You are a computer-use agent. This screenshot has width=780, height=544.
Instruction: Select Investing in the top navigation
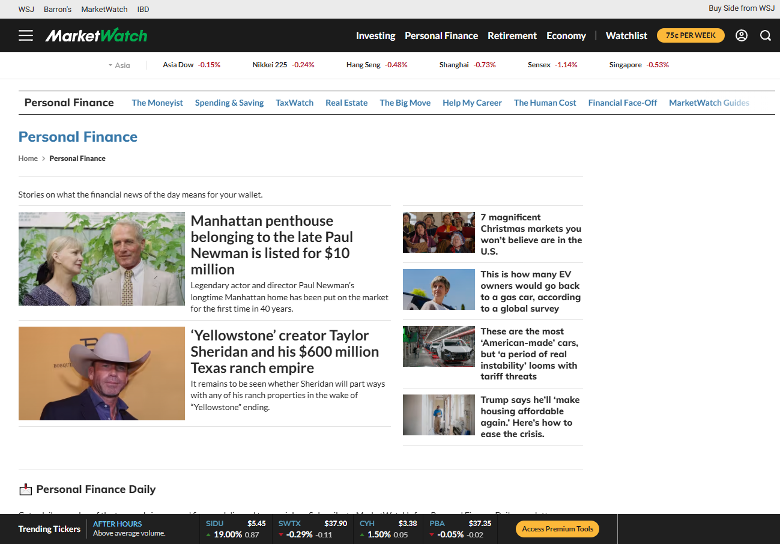click(375, 35)
